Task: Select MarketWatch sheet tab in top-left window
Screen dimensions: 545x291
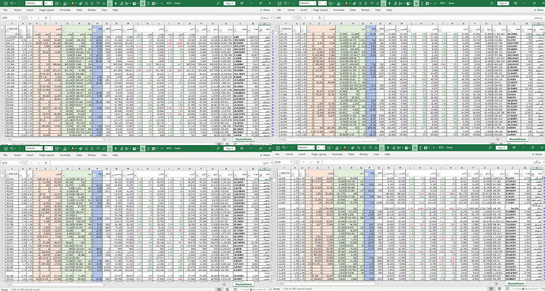Action: pyautogui.click(x=243, y=139)
